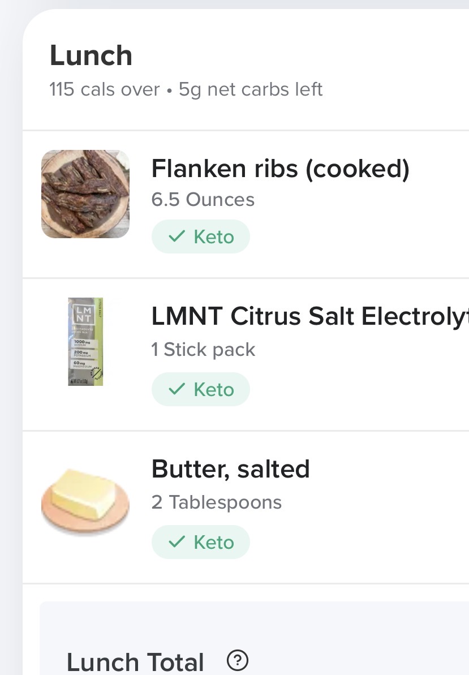Viewport: 469px width, 675px height.
Task: Open the Flanken ribs food photo
Action: [85, 194]
